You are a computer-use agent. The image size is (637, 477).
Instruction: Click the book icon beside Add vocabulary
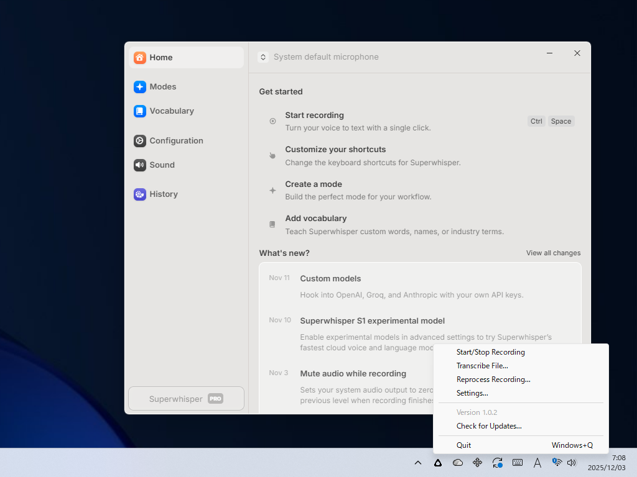[x=272, y=224]
